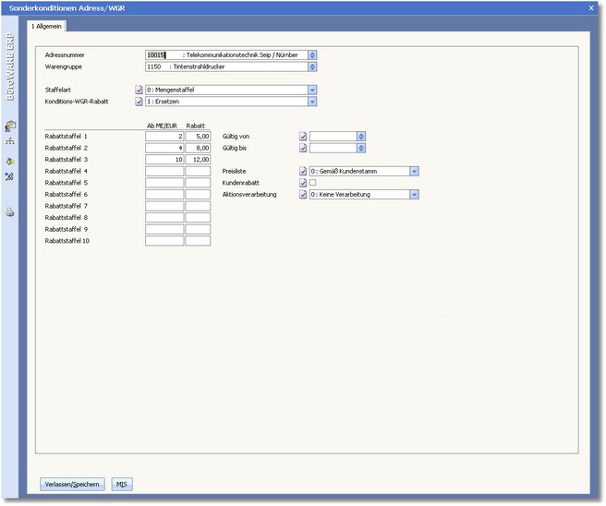Click the MIS button
This screenshot has height=506, width=606.
click(122, 484)
